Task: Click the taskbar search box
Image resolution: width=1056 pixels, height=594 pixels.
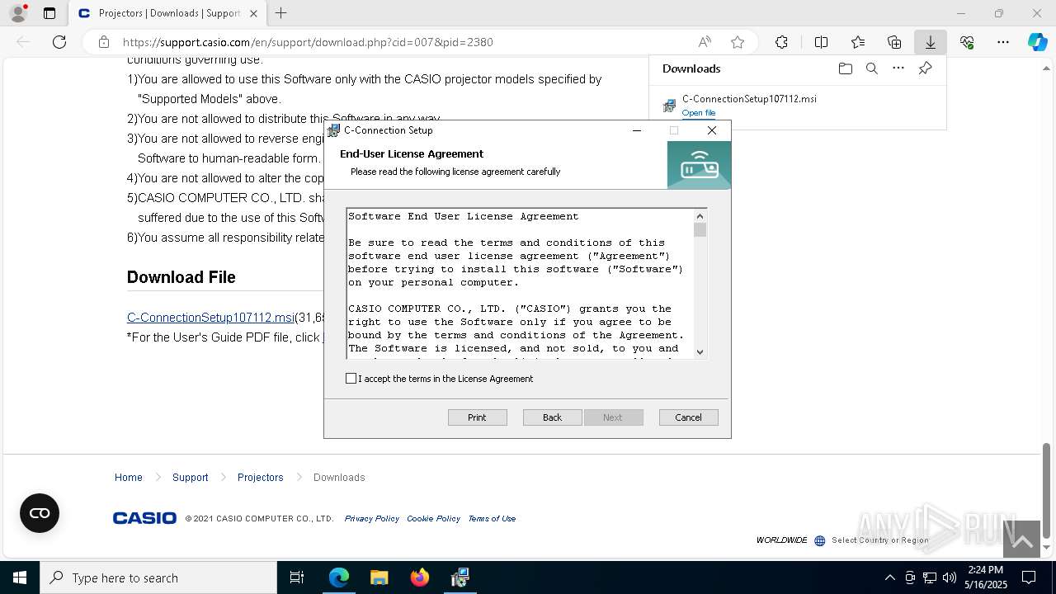Action: click(158, 577)
